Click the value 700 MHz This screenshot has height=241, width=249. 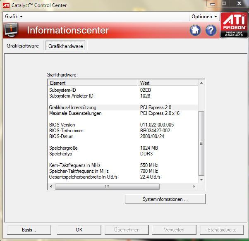click(x=149, y=171)
